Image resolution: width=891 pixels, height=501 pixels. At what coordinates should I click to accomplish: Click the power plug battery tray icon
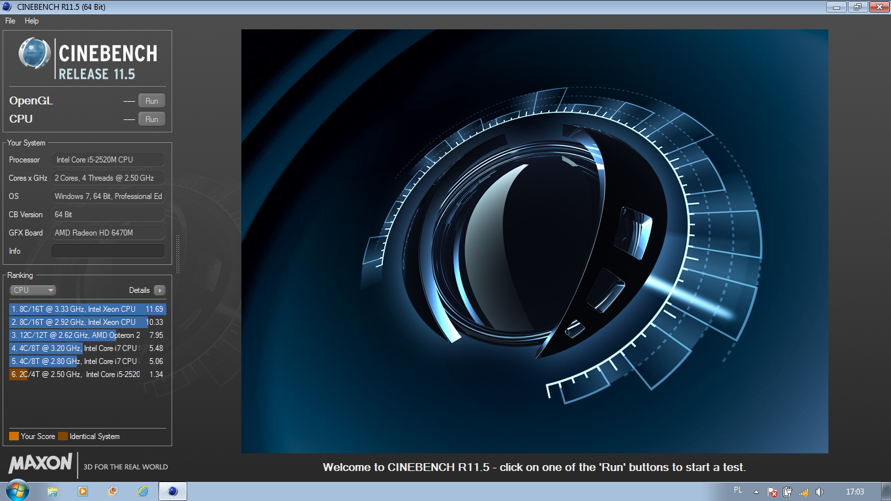pos(788,492)
